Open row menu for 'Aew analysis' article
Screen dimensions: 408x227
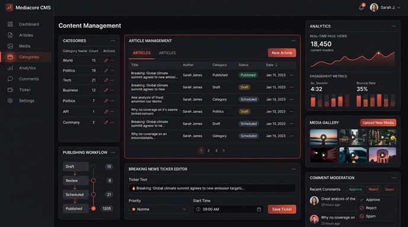(291, 99)
